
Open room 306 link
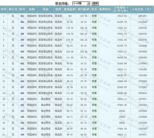[22, 40]
